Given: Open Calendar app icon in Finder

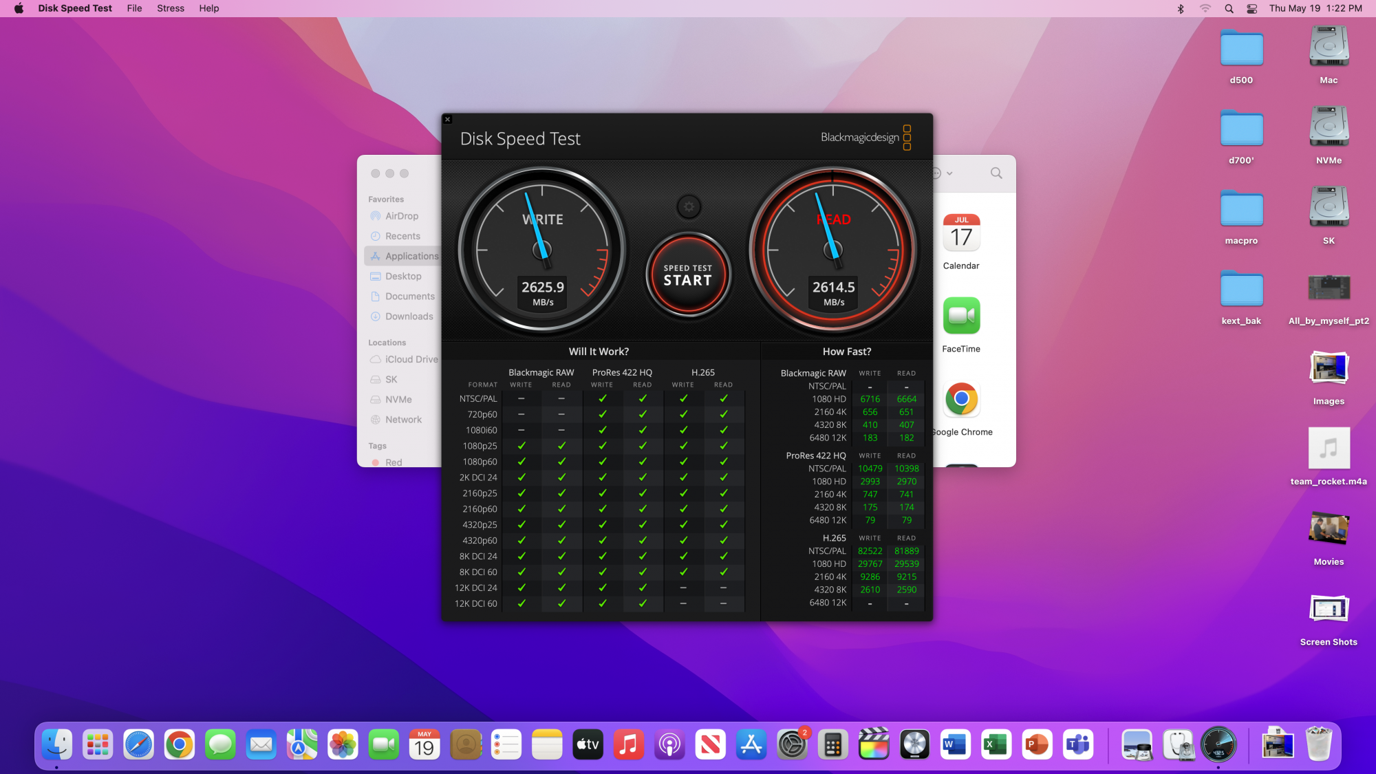Looking at the screenshot, I should tap(961, 234).
